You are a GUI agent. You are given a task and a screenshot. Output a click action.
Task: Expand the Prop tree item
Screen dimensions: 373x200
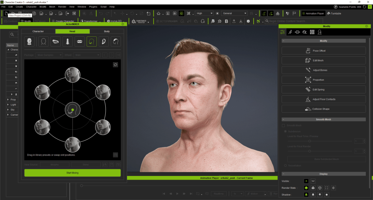pyautogui.click(x=8, y=100)
